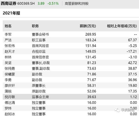Click the salary value 269.95
Viewport: 139px width, 116px height.
91,34
